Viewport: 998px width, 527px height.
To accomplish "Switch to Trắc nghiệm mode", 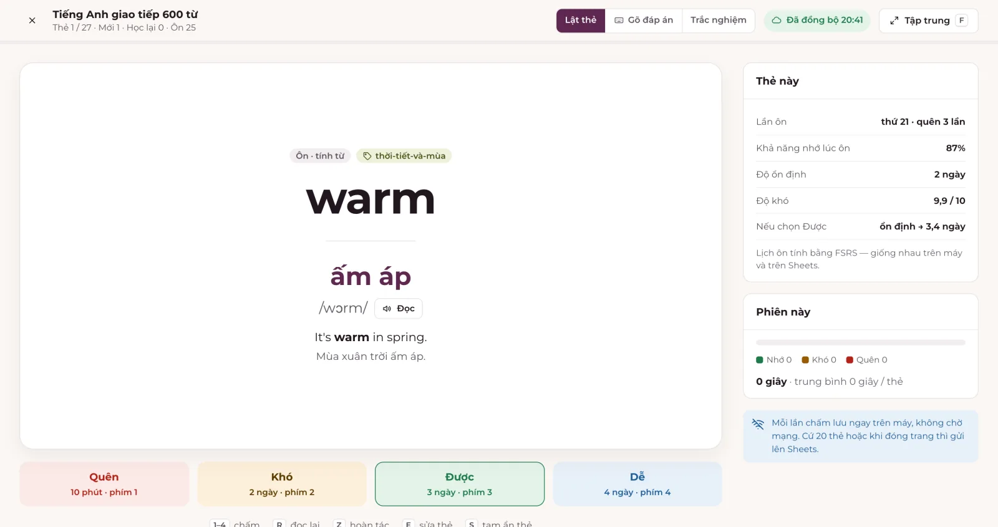I will coord(719,21).
